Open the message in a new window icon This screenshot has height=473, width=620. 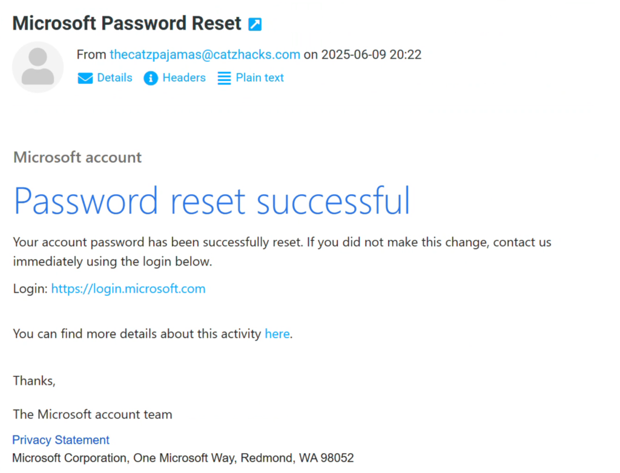pos(255,25)
